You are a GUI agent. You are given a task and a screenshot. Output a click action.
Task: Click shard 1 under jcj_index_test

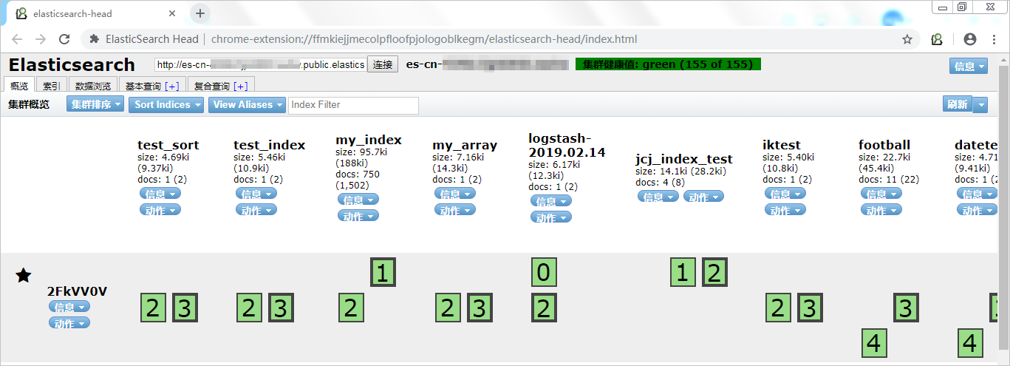pyautogui.click(x=683, y=274)
